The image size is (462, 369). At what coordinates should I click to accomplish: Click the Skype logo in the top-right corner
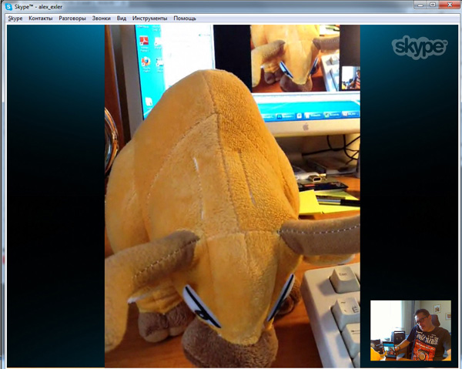tap(419, 47)
